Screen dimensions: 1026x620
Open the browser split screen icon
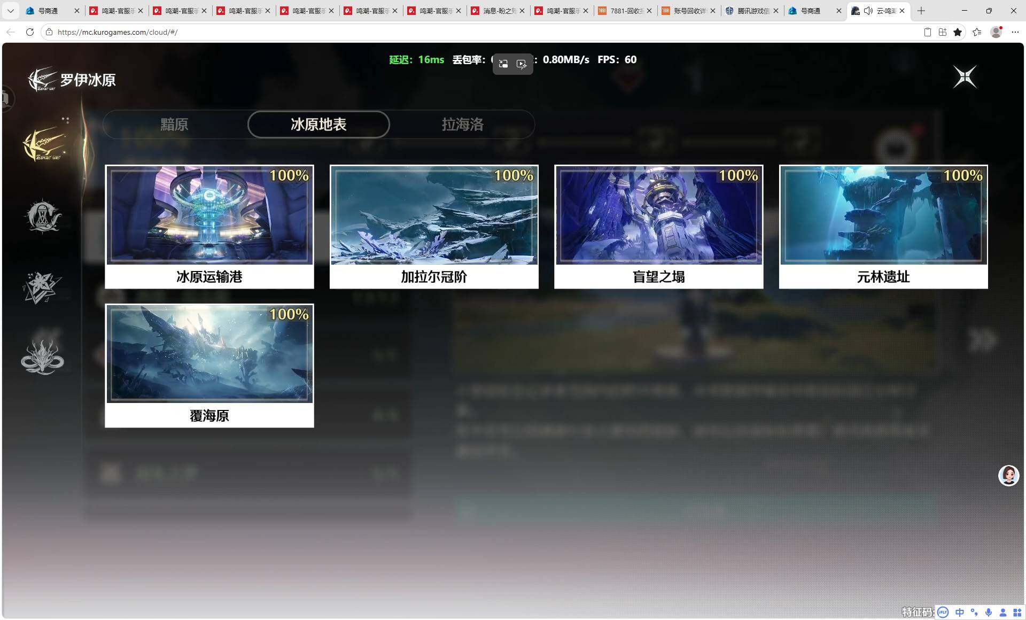(943, 32)
